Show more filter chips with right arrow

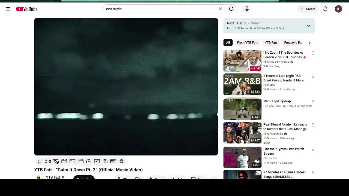(309, 42)
